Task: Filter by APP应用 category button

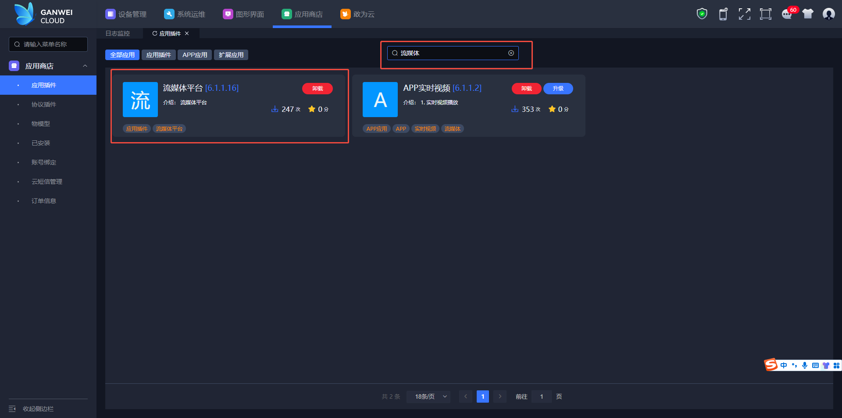Action: 195,55
